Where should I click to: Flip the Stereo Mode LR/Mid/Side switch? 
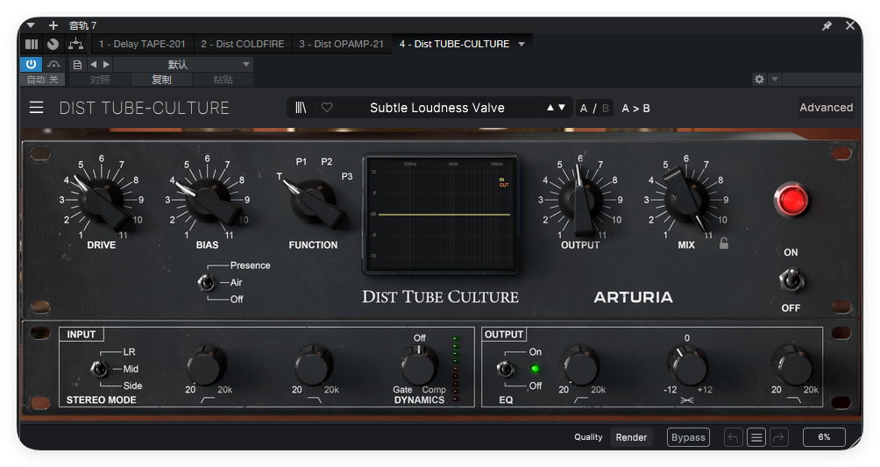[x=99, y=369]
